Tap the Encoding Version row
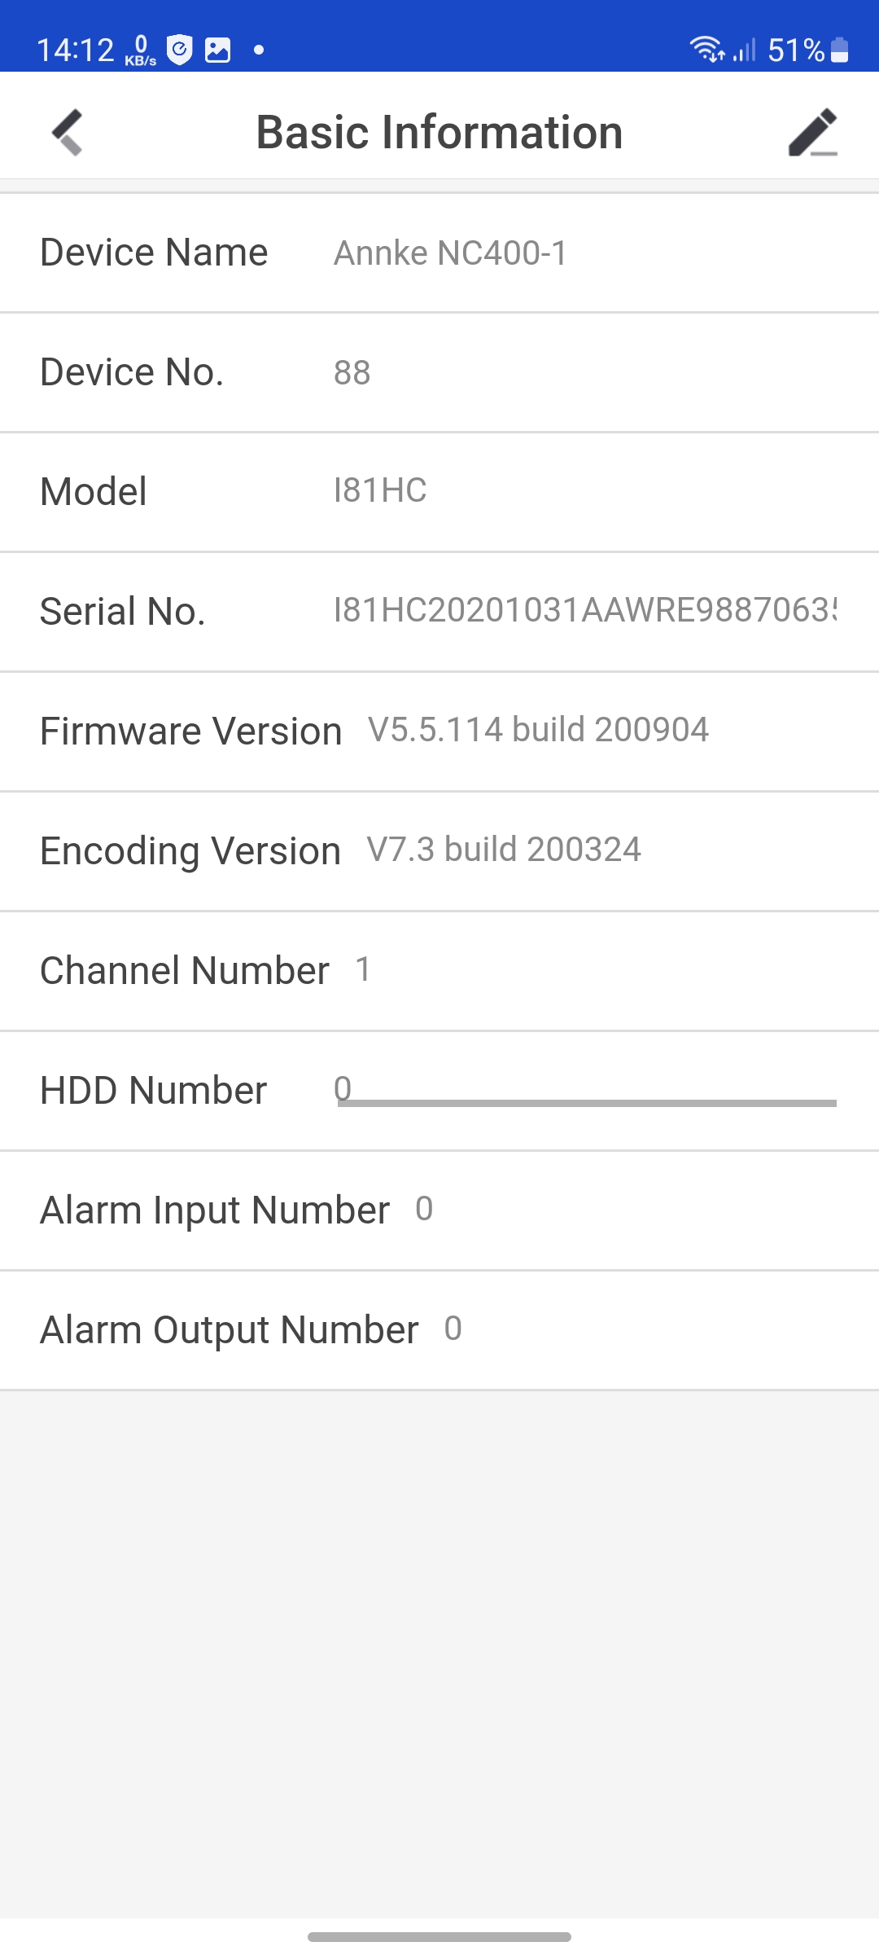The height and width of the screenshot is (1955, 879). [x=439, y=850]
